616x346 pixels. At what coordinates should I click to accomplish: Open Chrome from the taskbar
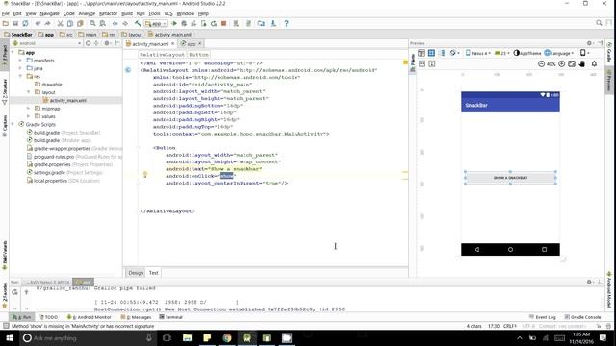pyautogui.click(x=227, y=337)
